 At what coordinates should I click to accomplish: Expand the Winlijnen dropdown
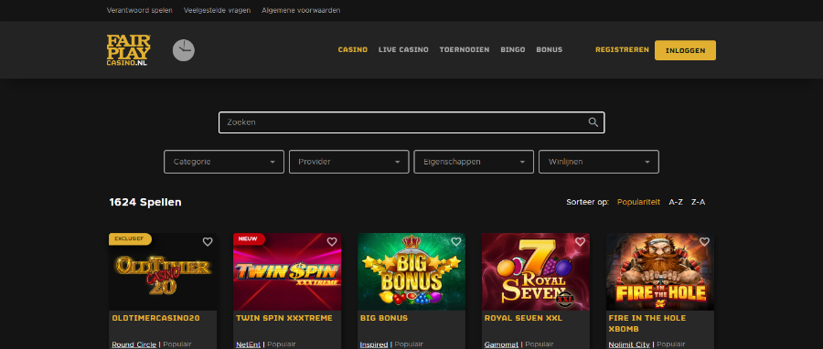[x=599, y=162]
